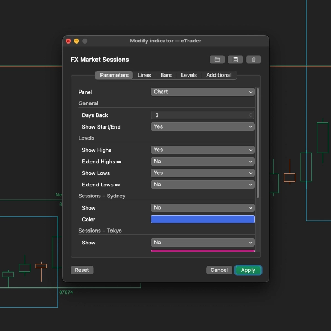The height and width of the screenshot is (331, 331).
Task: Open the Sydney session Show dropdown
Action: coord(202,208)
